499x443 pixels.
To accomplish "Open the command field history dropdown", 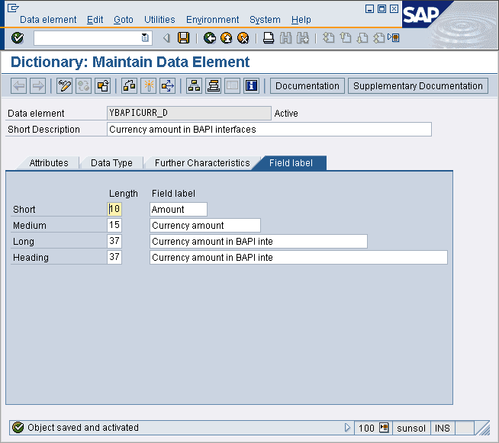I will coord(145,38).
